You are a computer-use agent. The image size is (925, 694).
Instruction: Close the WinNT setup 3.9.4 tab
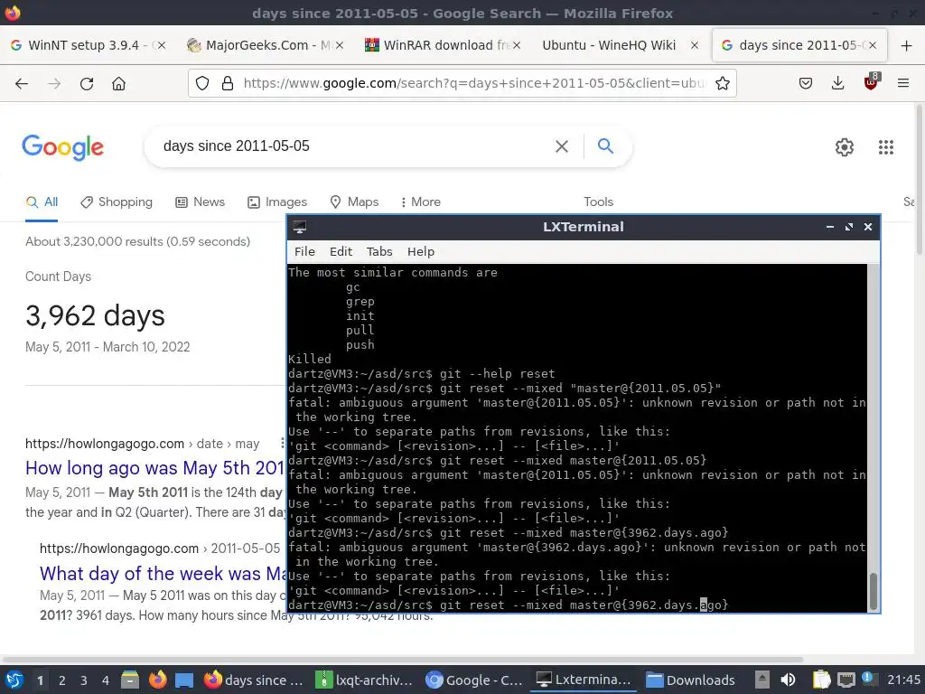pos(162,45)
